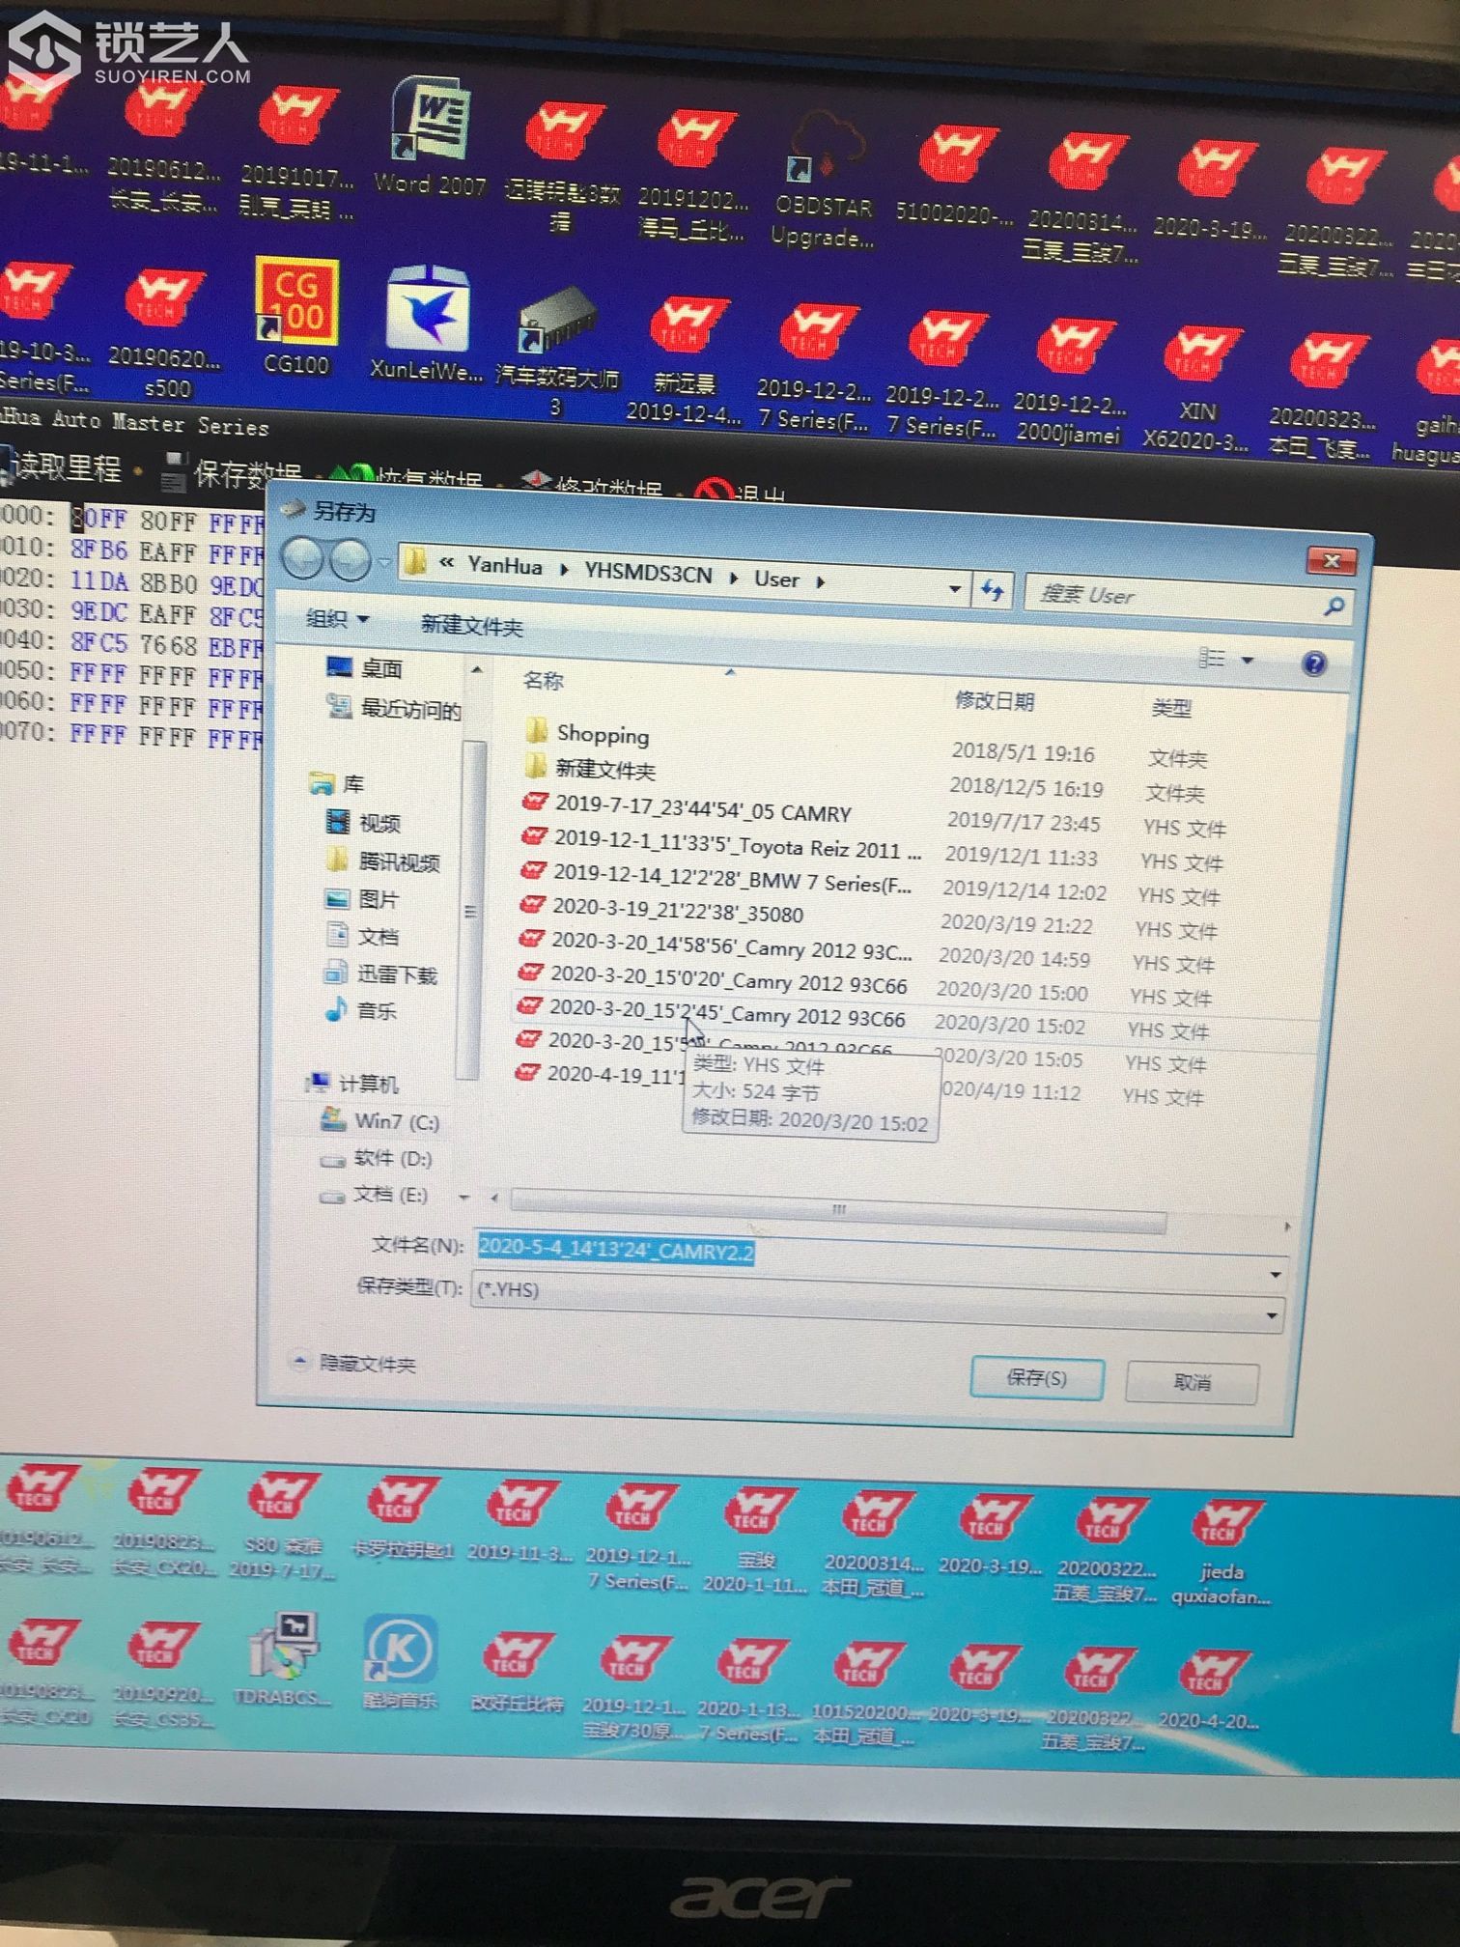Image resolution: width=1460 pixels, height=1947 pixels.
Task: Click the back navigation arrow in Save dialog
Action: tap(302, 558)
